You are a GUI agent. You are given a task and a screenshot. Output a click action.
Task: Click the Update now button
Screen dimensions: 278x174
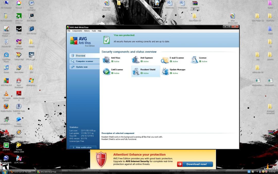click(85, 67)
